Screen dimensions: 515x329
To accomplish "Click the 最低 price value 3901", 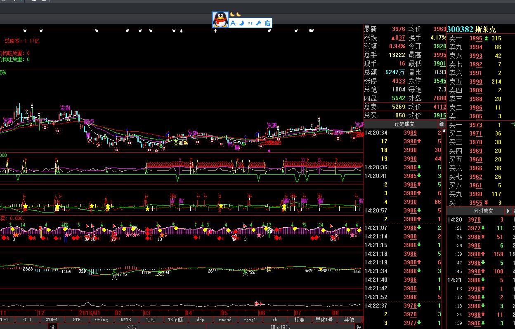I will pos(439,63).
